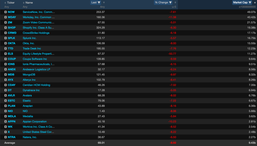Viewport: 257px width, 146px height.
Task: Sort by Ticker column arrows
Action: click(x=5, y=3)
